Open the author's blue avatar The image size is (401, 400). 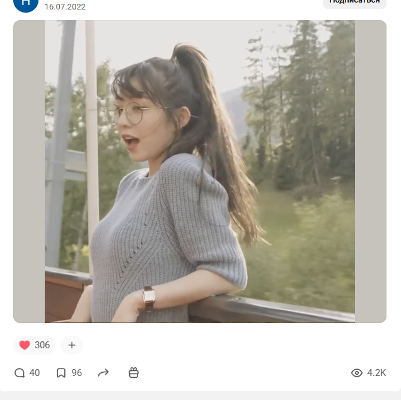tap(25, 4)
